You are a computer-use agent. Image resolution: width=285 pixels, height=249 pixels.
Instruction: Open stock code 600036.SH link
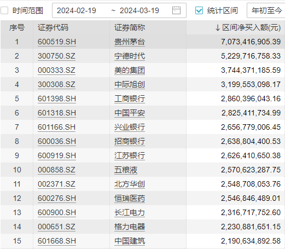57,141
